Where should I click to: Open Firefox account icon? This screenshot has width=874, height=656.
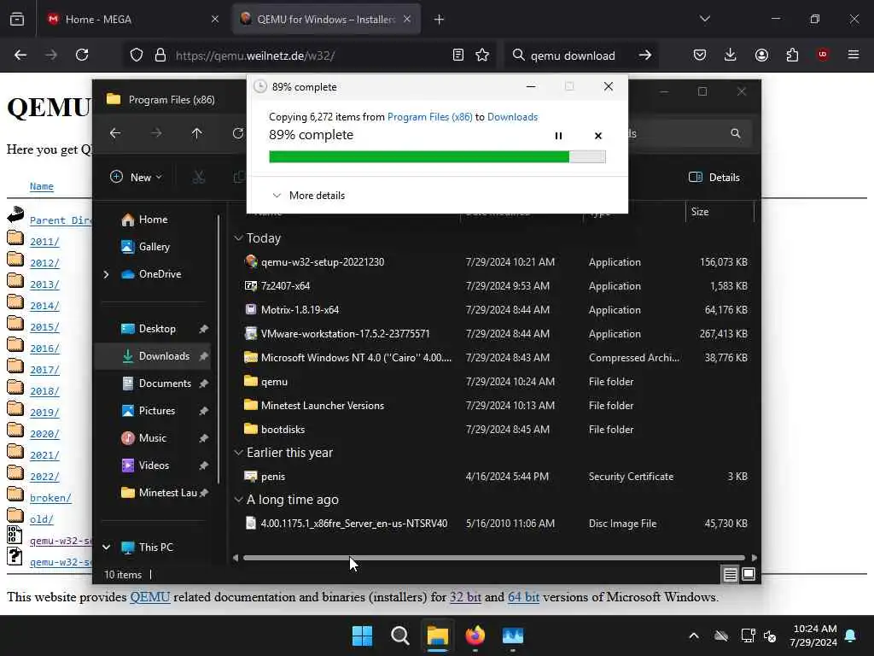[761, 55]
